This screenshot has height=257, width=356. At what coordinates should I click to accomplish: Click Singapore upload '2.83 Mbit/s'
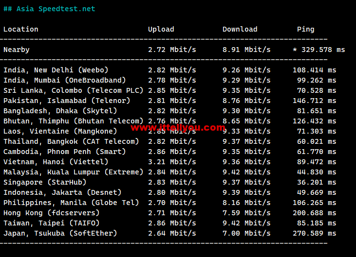tap(172, 182)
